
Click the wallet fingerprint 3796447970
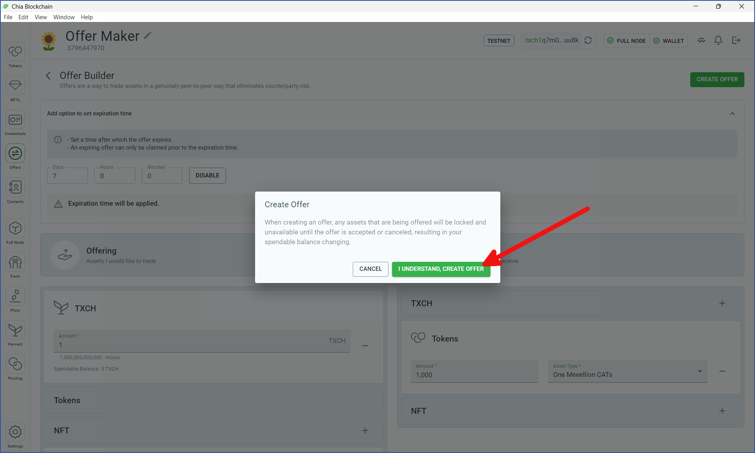[86, 48]
